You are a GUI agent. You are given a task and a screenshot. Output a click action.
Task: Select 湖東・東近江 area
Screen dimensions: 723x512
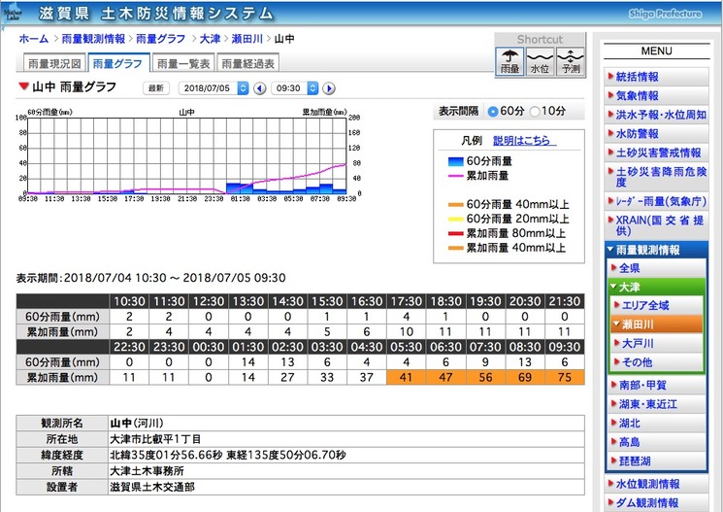click(657, 404)
